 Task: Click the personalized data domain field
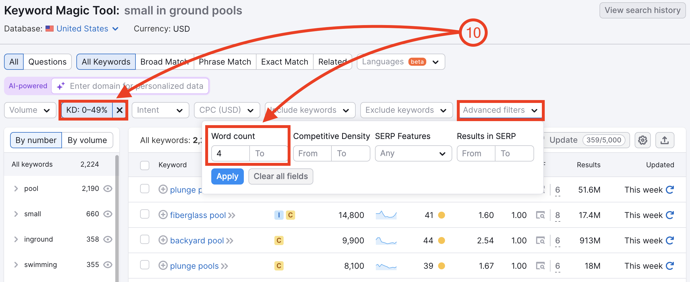tap(130, 86)
